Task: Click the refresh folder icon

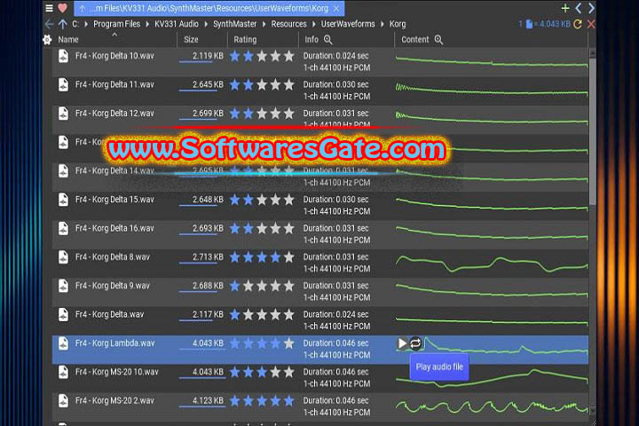Action: pos(578,24)
